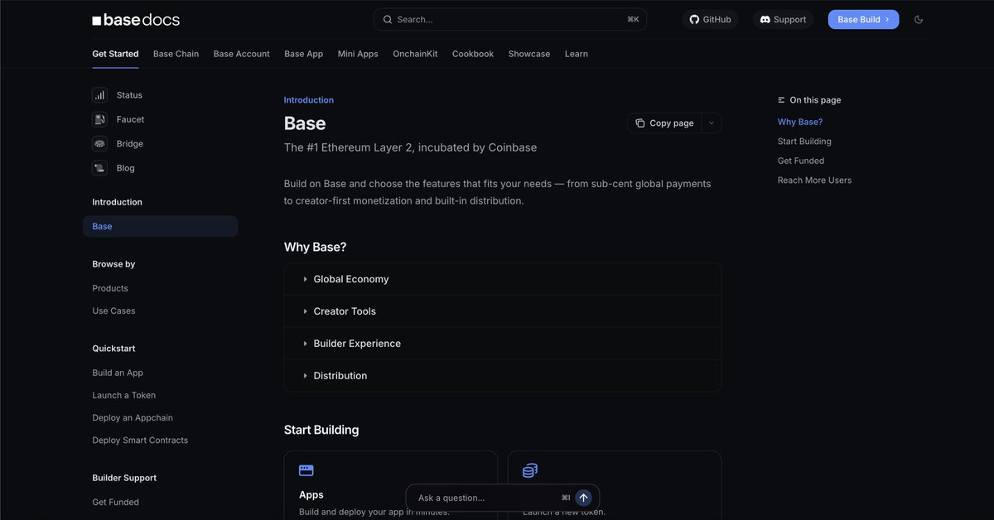Click the Copy page button
Viewport: 994px width, 520px height.
[x=664, y=123]
